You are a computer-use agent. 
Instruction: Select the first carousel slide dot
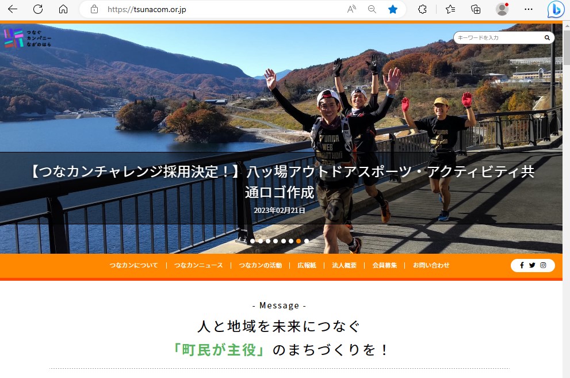coord(253,241)
